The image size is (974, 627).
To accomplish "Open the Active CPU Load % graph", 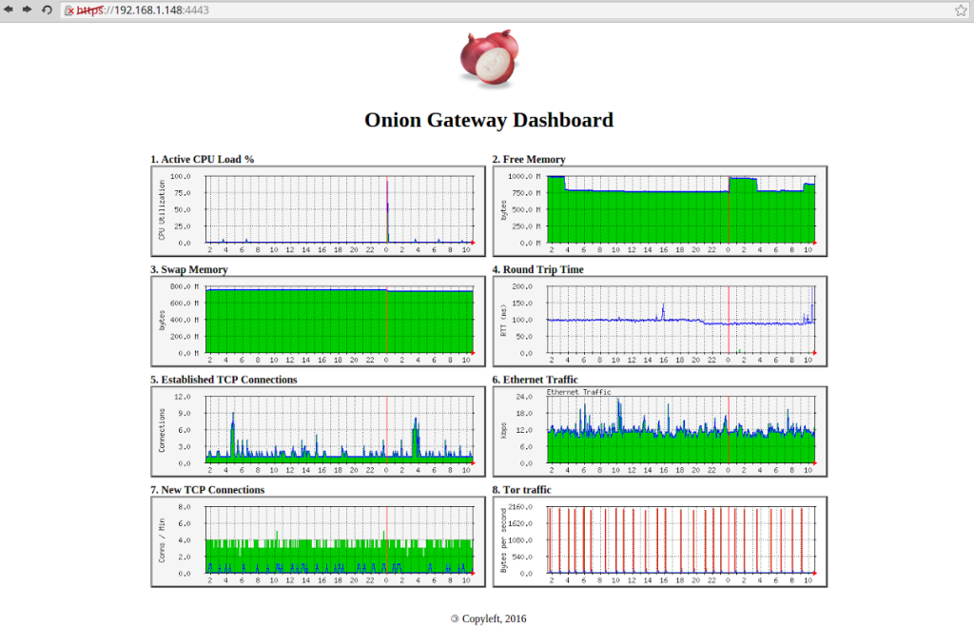I will coord(318,211).
